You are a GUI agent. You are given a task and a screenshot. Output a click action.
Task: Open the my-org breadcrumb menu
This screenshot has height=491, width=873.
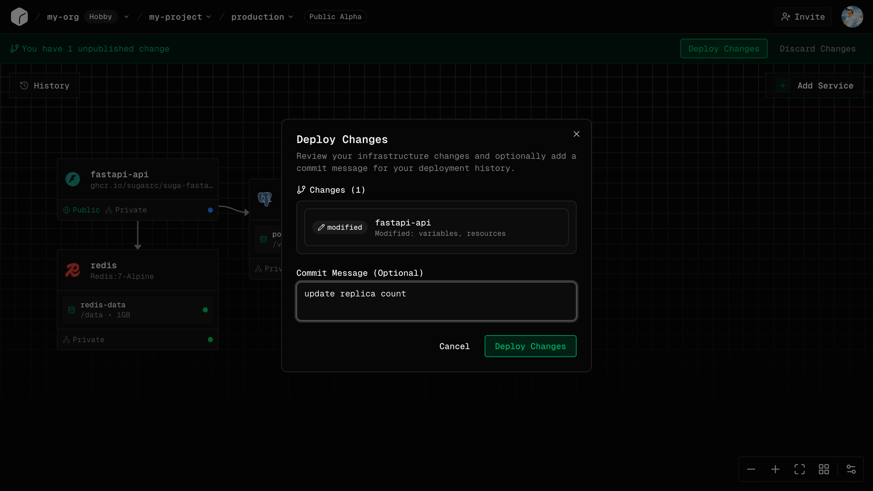pyautogui.click(x=63, y=17)
